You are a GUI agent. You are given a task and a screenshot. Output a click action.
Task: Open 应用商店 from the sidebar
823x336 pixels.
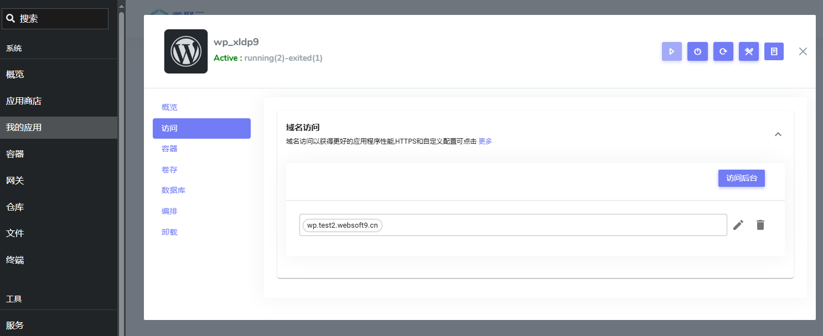coord(25,101)
